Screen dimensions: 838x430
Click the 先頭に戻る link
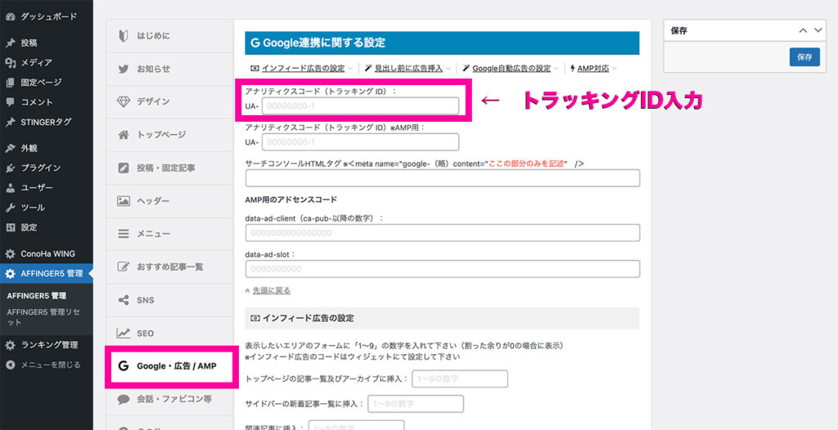(x=272, y=290)
